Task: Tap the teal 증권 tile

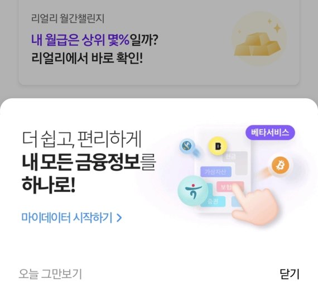Action: tap(213, 201)
